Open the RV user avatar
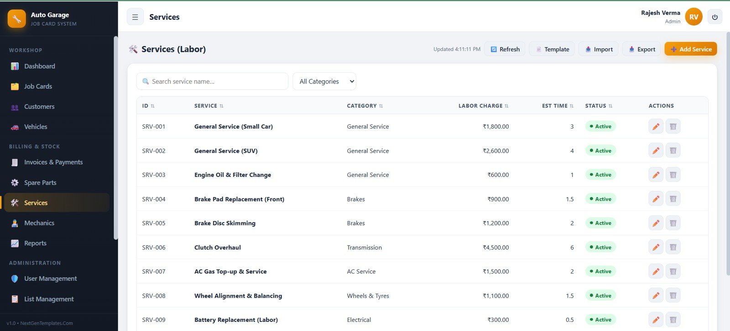Image resolution: width=730 pixels, height=331 pixels. click(693, 17)
